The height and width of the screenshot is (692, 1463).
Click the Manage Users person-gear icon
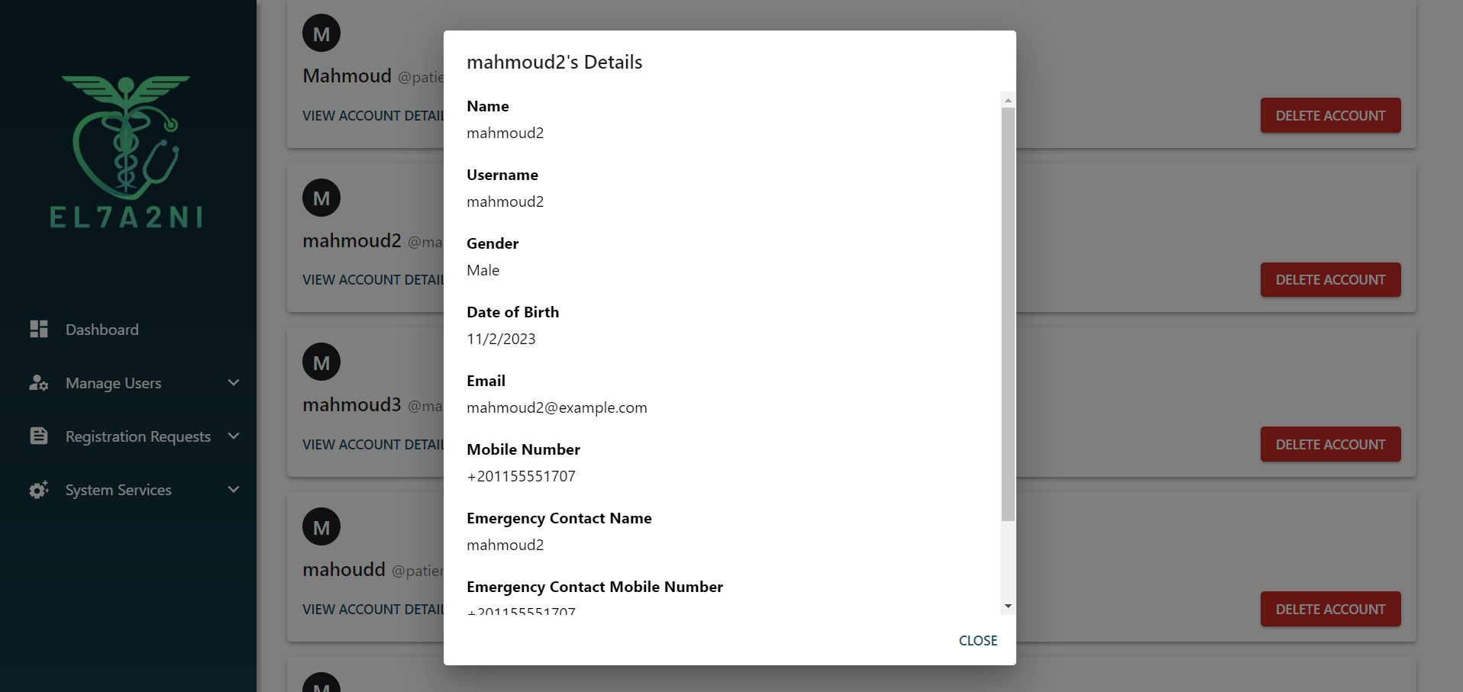tap(39, 382)
